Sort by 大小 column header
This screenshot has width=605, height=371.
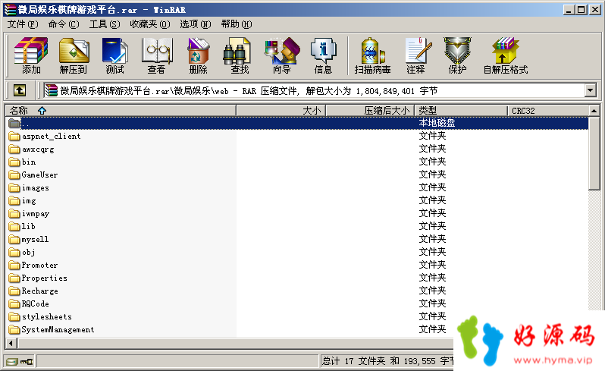pyautogui.click(x=281, y=111)
